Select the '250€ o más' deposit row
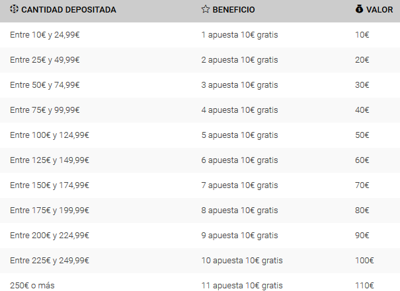The width and height of the screenshot is (400, 291). [x=200, y=282]
